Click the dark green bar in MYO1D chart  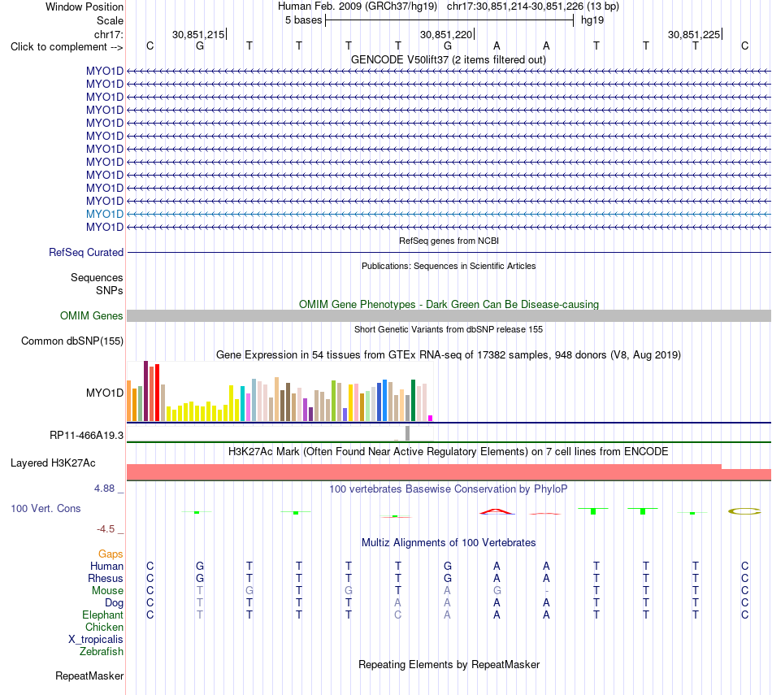(413, 401)
